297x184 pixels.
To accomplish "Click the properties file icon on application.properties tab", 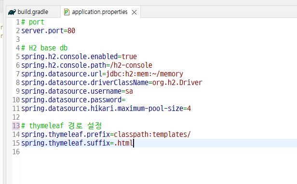I will [x=67, y=12].
